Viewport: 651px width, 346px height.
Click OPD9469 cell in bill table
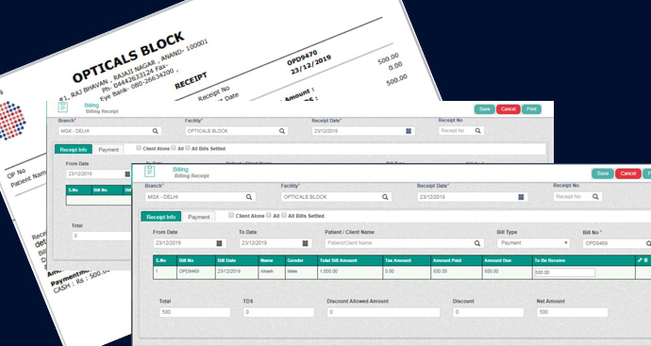(x=196, y=272)
